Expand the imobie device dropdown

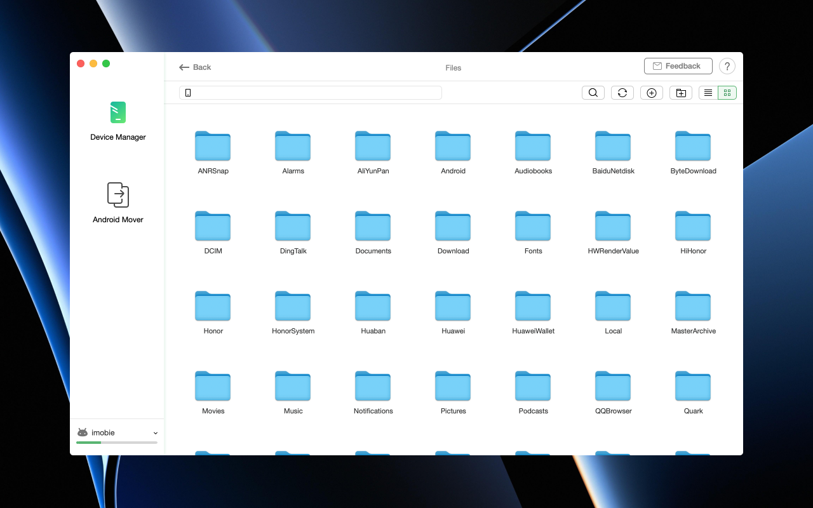click(x=156, y=433)
